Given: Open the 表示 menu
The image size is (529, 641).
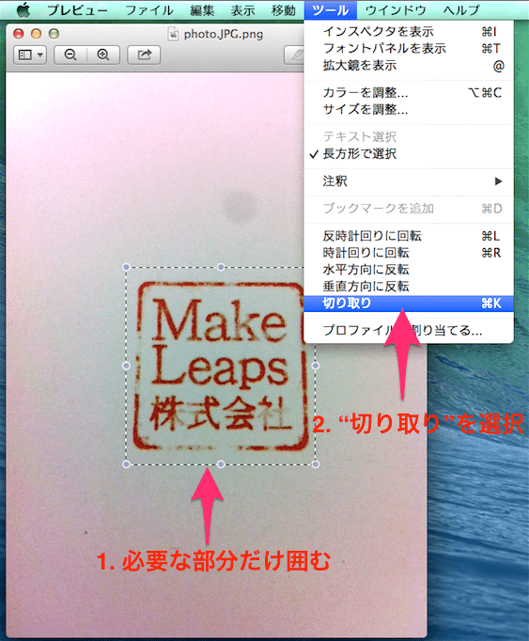Looking at the screenshot, I should pyautogui.click(x=242, y=9).
